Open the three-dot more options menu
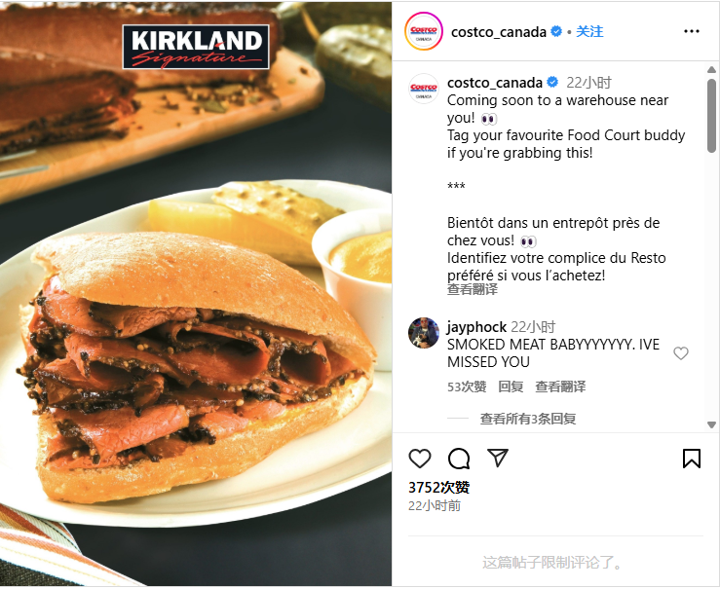The height and width of the screenshot is (589, 720). click(x=692, y=31)
